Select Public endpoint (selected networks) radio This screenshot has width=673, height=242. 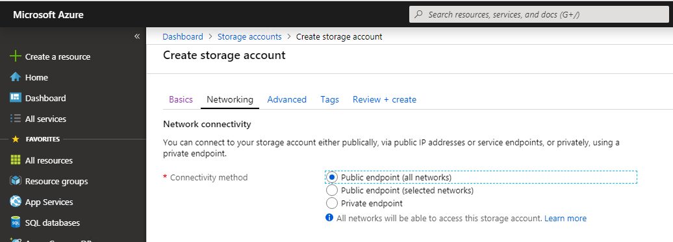click(x=331, y=190)
